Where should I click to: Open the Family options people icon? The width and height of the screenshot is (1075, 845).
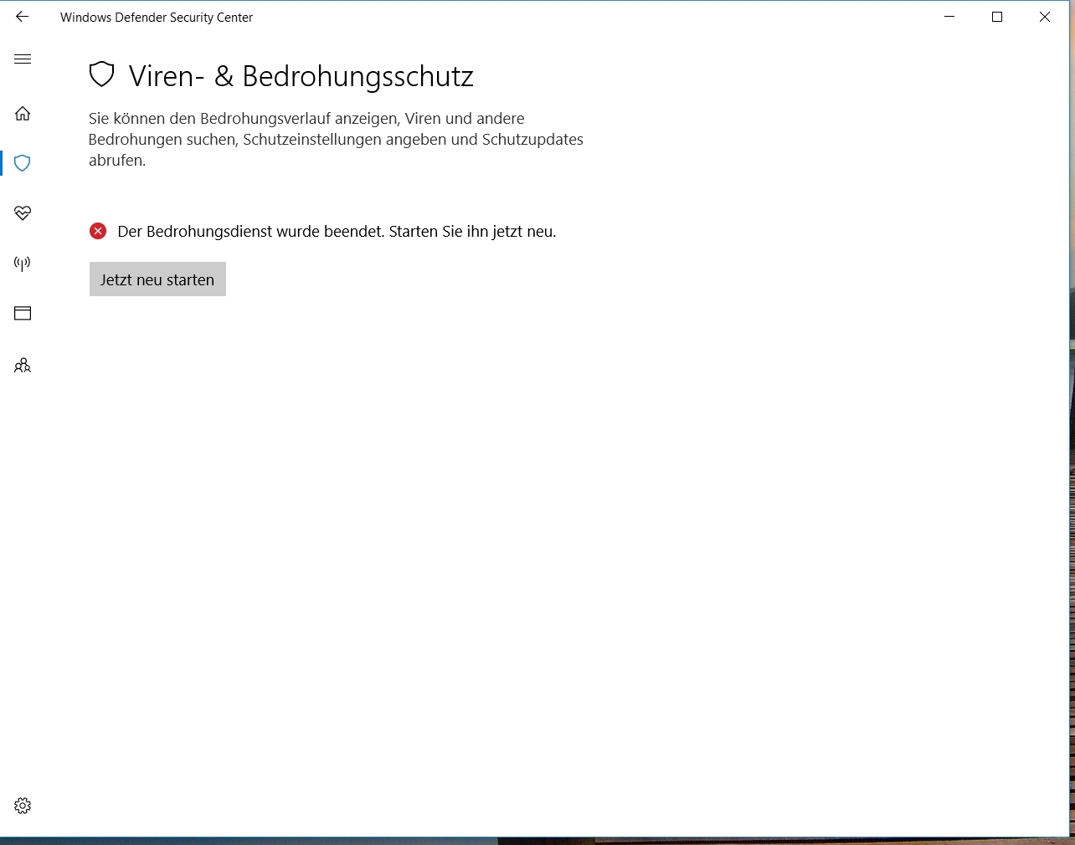pyautogui.click(x=23, y=365)
